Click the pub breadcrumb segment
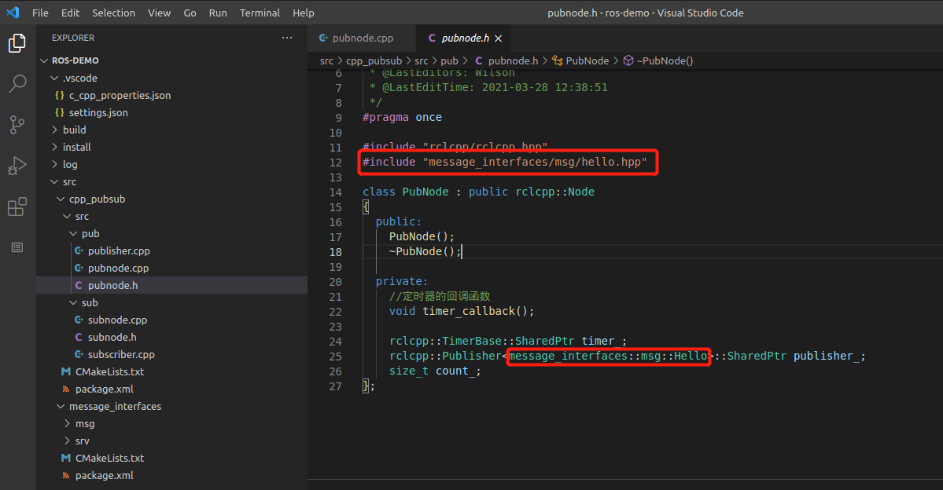 (449, 60)
